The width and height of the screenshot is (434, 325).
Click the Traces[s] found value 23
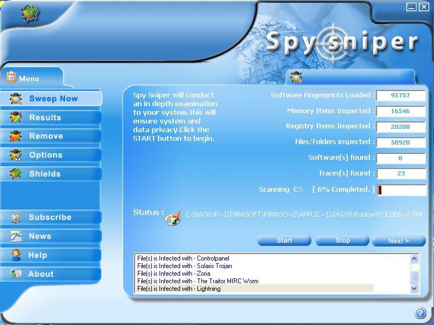pos(401,173)
